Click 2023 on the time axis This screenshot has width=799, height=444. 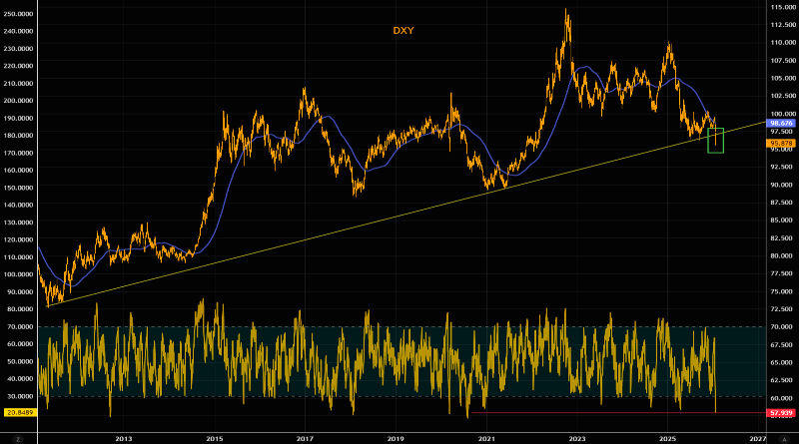click(577, 437)
